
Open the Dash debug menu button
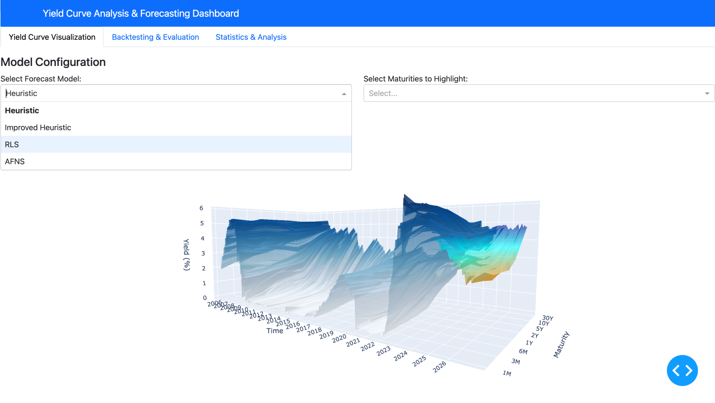click(x=682, y=371)
